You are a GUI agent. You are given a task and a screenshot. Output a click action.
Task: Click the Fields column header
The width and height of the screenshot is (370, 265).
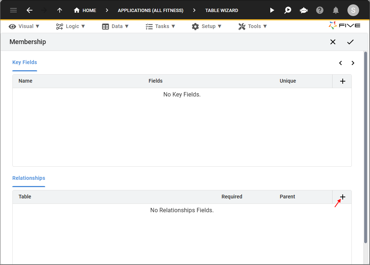[155, 81]
